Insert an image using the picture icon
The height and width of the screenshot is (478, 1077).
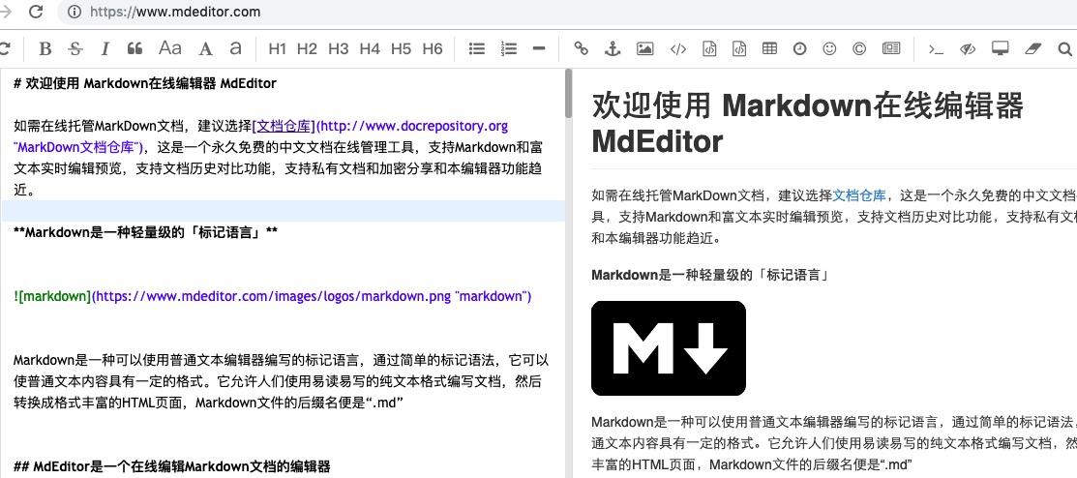645,48
